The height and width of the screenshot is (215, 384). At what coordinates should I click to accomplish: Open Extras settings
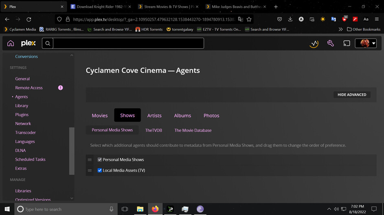pyautogui.click(x=21, y=168)
